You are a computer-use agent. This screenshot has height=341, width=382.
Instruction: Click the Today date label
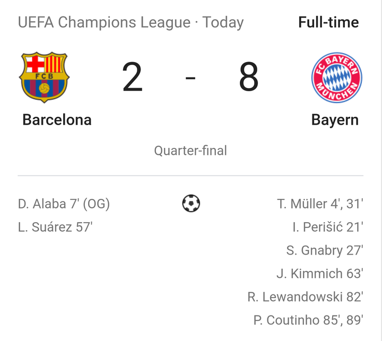223,23
